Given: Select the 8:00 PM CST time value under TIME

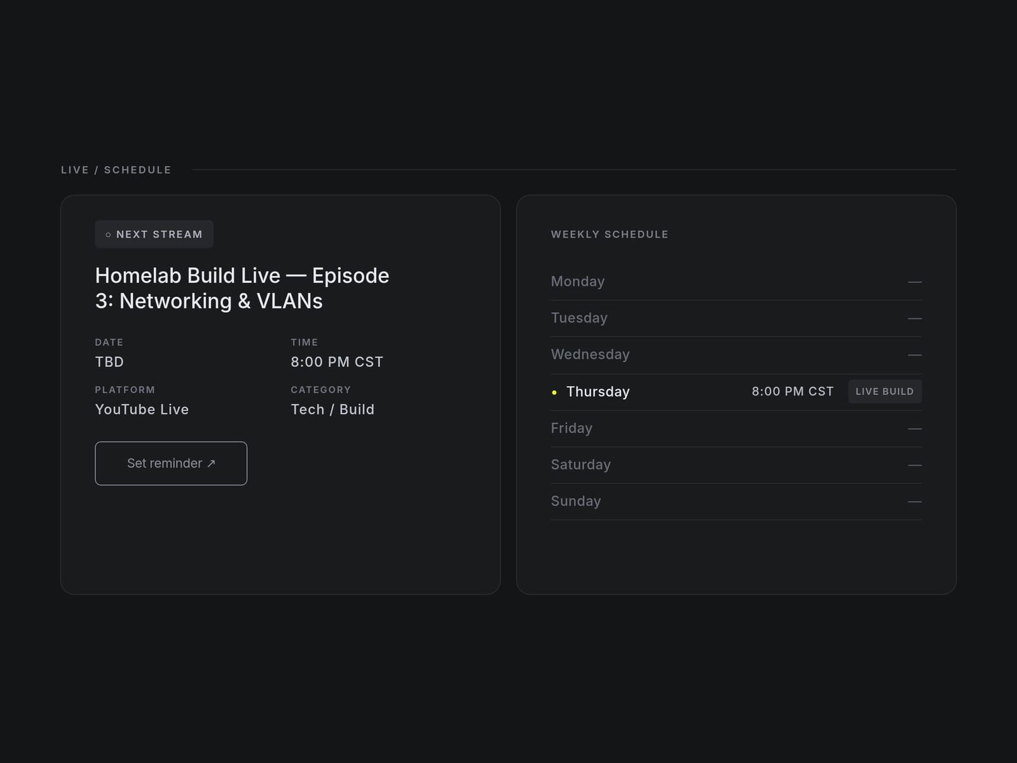Looking at the screenshot, I should [x=337, y=362].
